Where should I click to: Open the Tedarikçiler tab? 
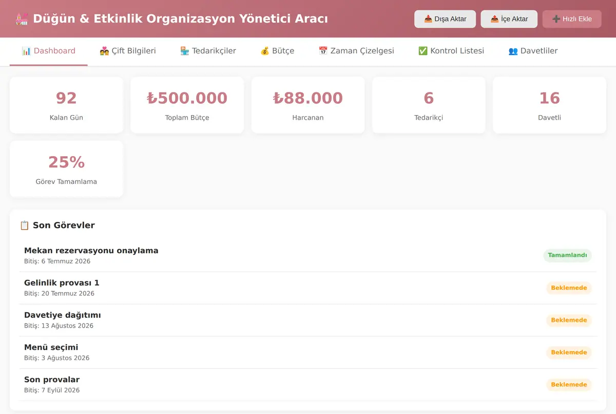[208, 51]
